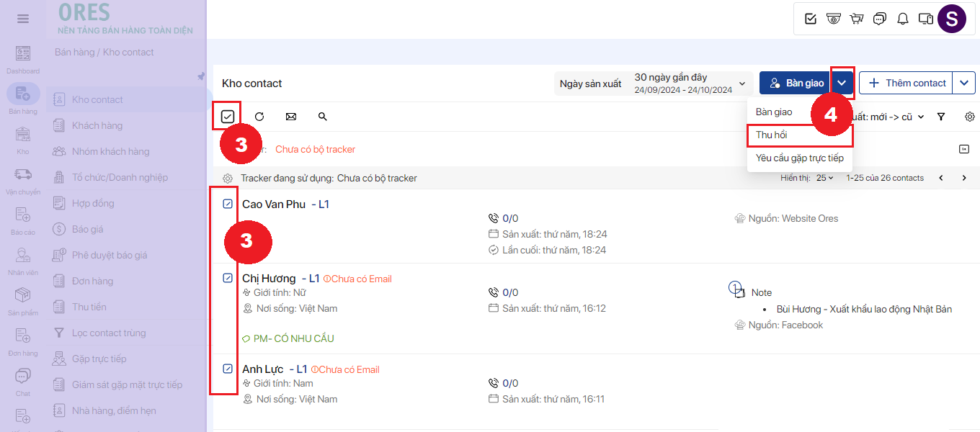This screenshot has width=980, height=432.
Task: Open settings gear beside the filter icon
Action: (x=970, y=117)
